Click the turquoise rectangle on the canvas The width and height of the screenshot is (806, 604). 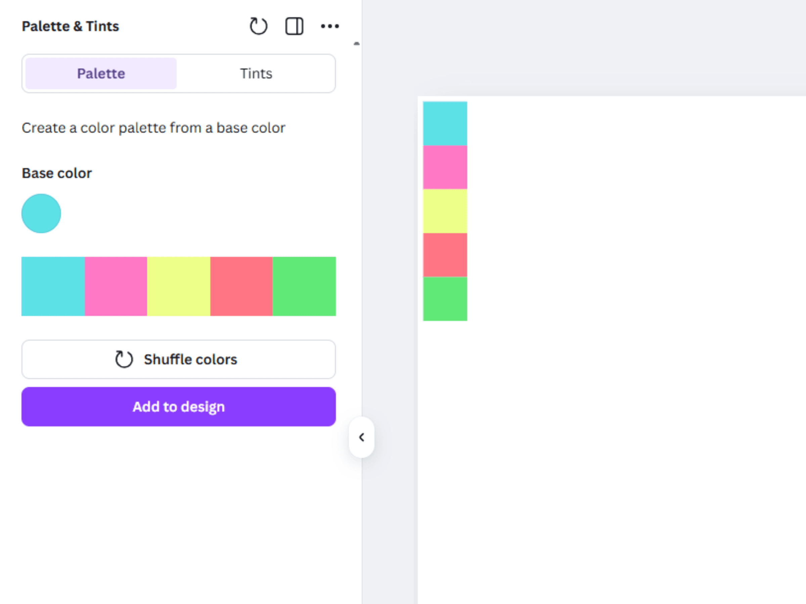click(x=445, y=124)
